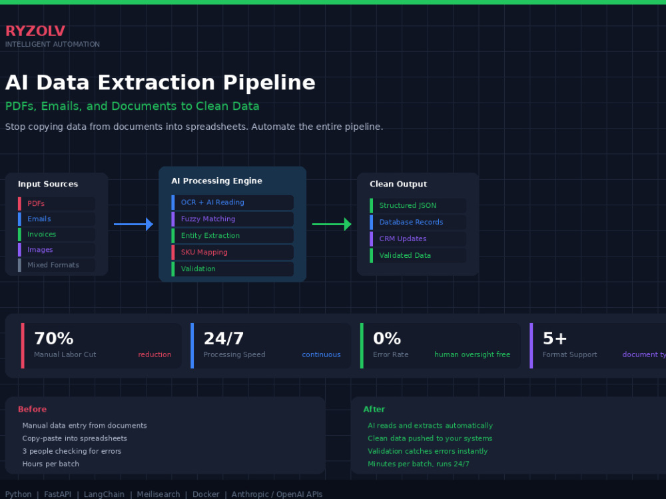Click the RYZOLV logo text
The image size is (666, 499).
35,31
